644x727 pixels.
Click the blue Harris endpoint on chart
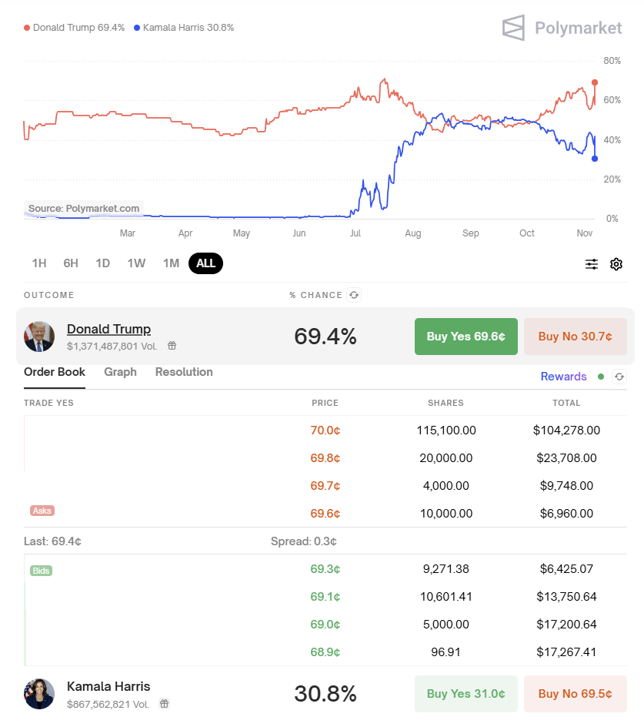[x=595, y=159]
